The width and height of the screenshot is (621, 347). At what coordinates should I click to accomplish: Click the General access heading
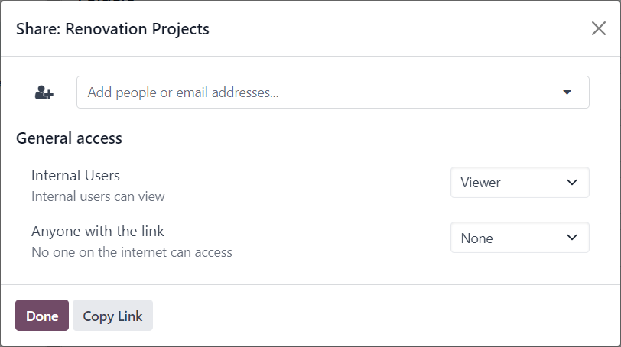[x=69, y=138]
